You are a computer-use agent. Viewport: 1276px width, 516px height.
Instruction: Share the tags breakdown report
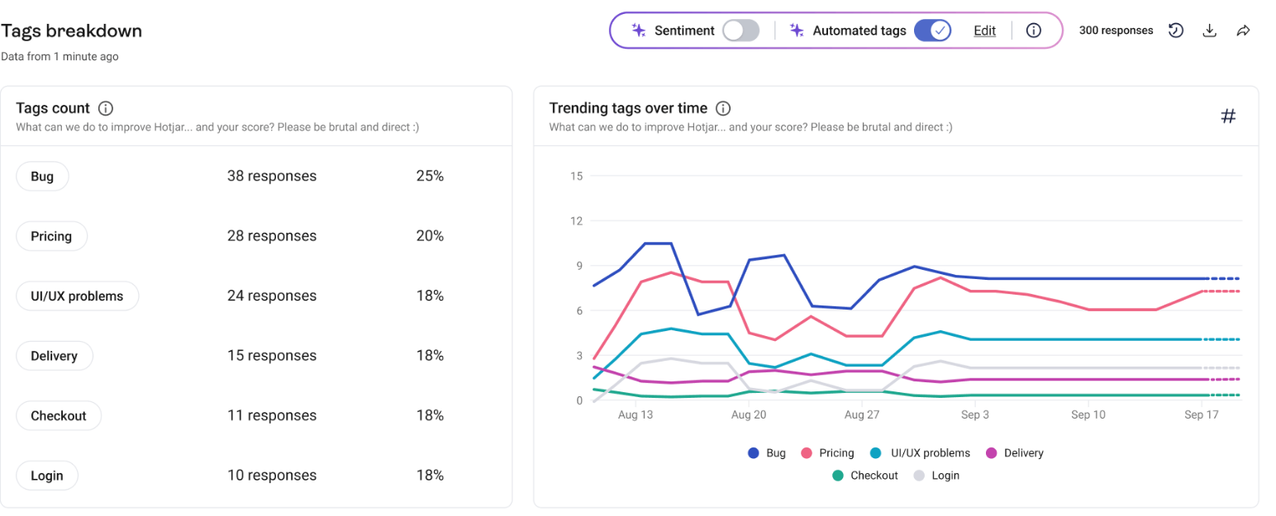[x=1243, y=30]
